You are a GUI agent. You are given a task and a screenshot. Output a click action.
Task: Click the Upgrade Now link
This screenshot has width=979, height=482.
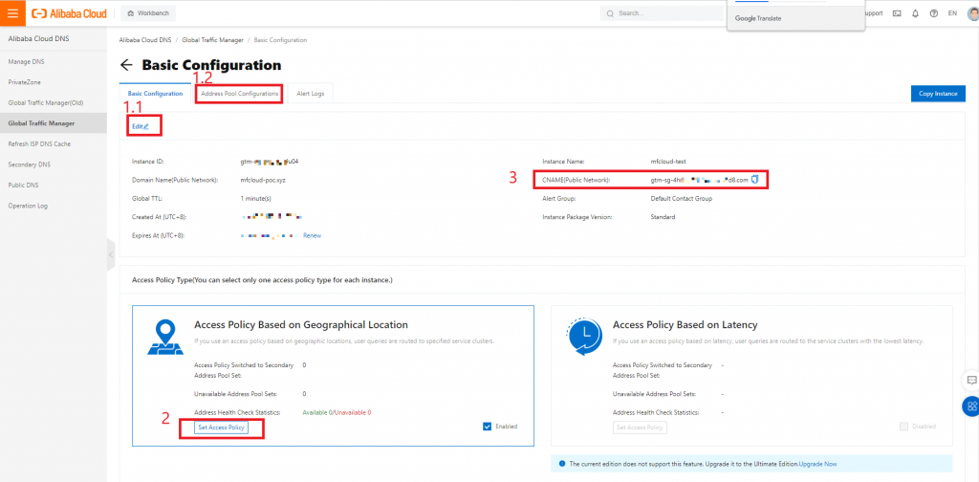[818, 464]
